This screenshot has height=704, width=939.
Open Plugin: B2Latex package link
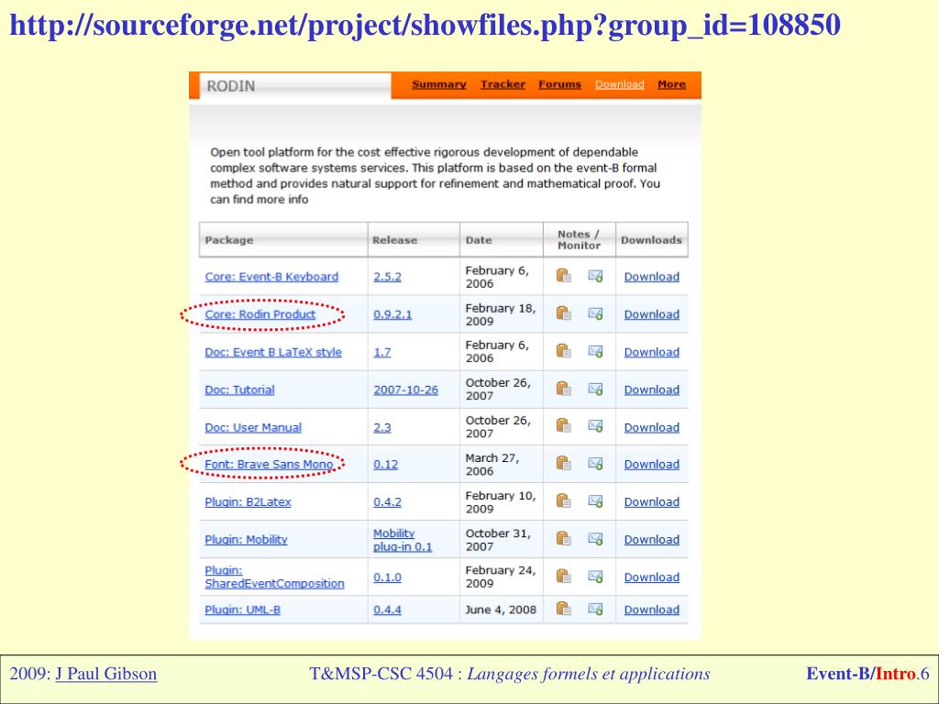(x=248, y=501)
